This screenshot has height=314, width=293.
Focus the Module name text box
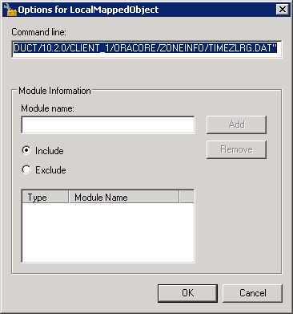(108, 124)
